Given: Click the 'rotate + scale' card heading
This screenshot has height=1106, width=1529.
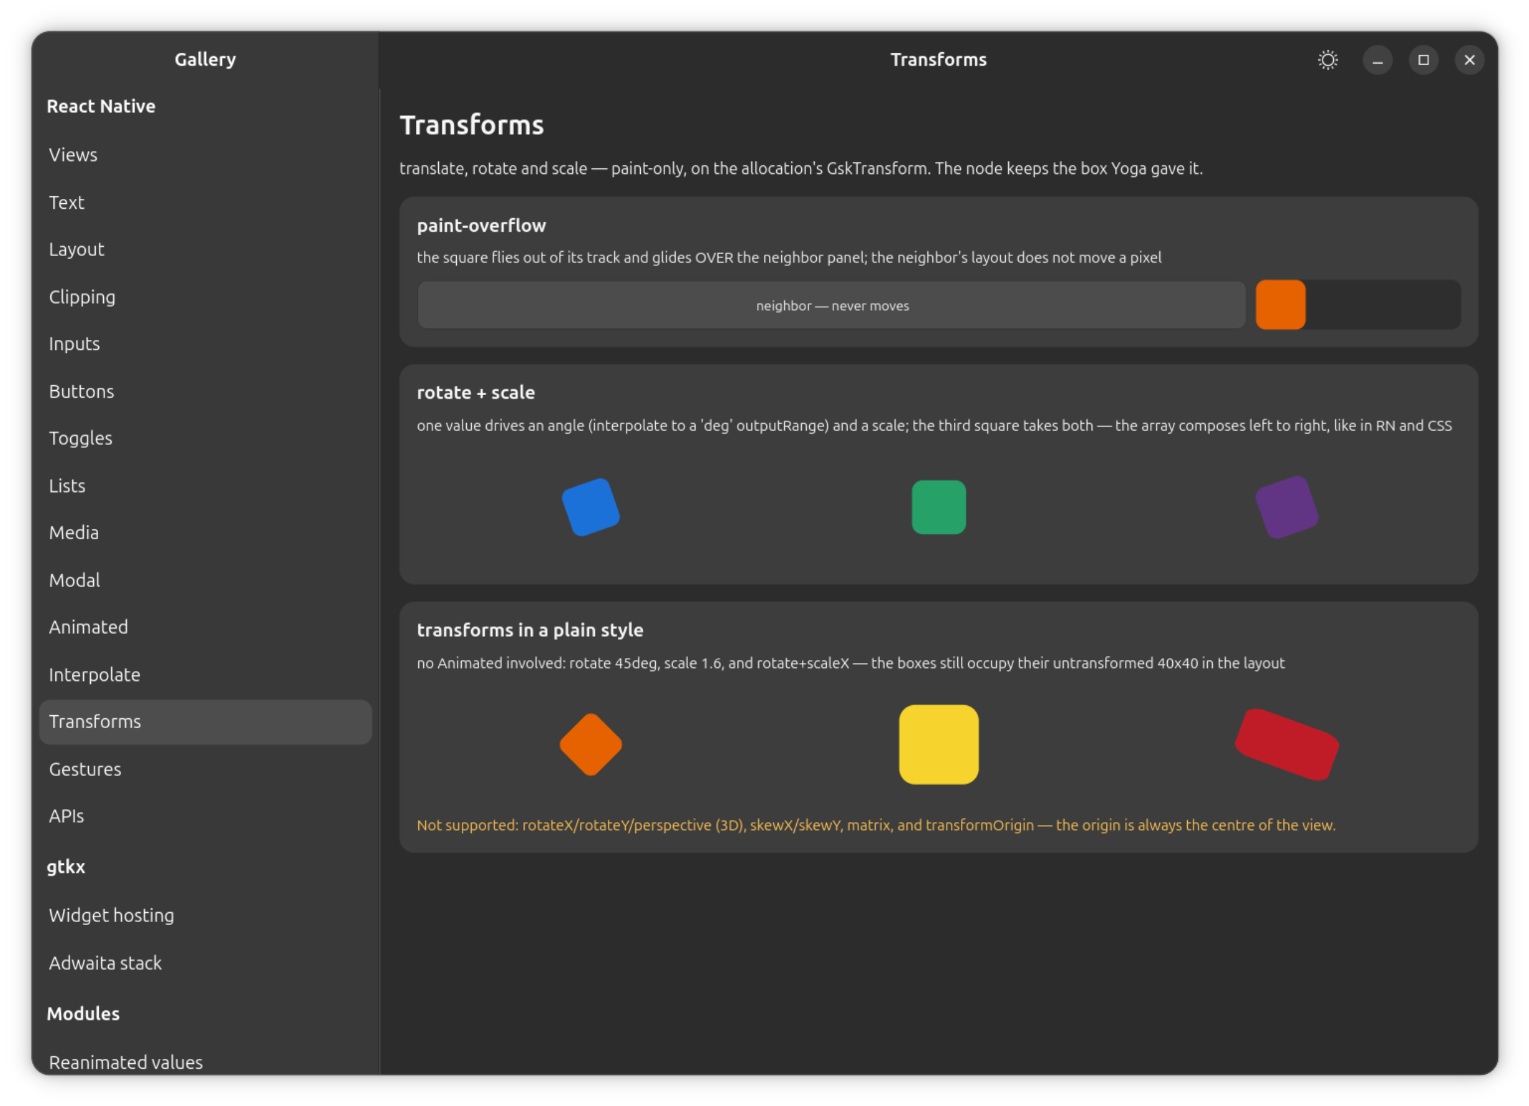Looking at the screenshot, I should tap(476, 392).
